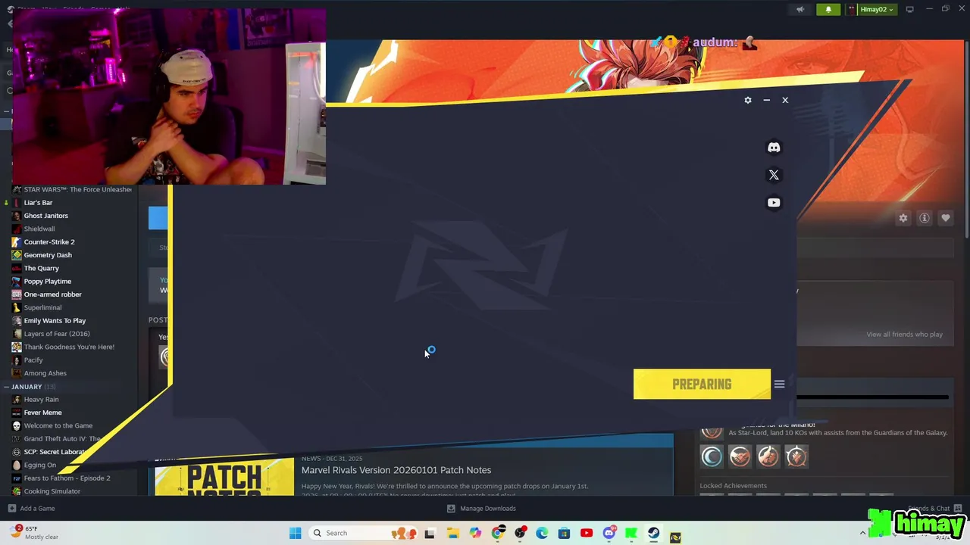Image resolution: width=970 pixels, height=545 pixels.
Task: Open Discord from taskbar
Action: click(609, 533)
